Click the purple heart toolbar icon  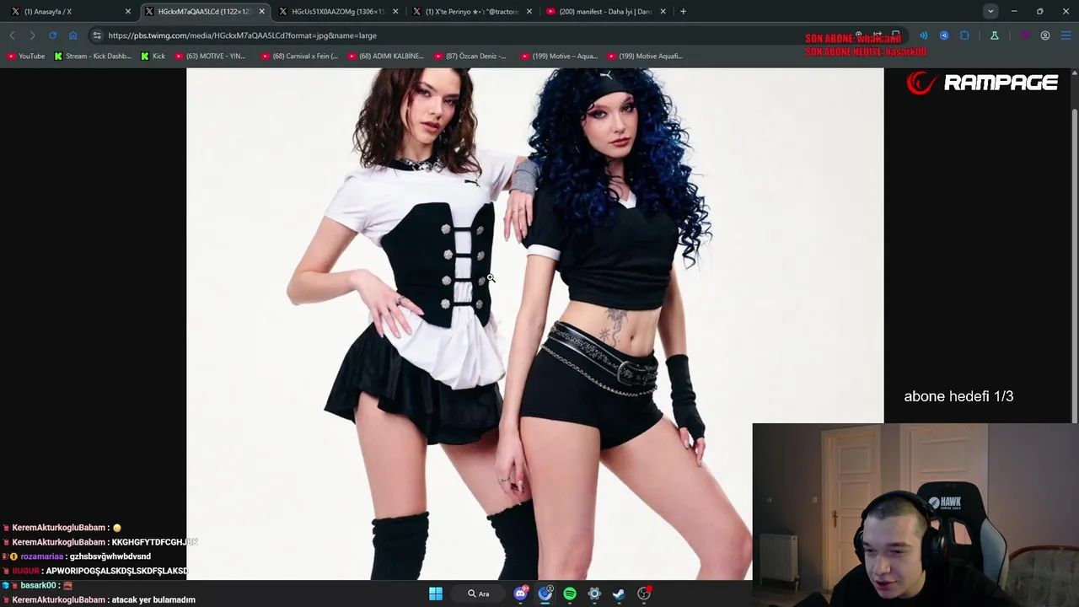tap(1025, 35)
